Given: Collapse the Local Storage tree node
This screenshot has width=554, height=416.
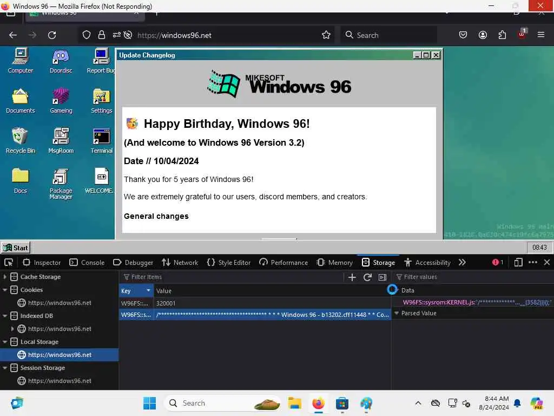Looking at the screenshot, I should [x=4, y=342].
